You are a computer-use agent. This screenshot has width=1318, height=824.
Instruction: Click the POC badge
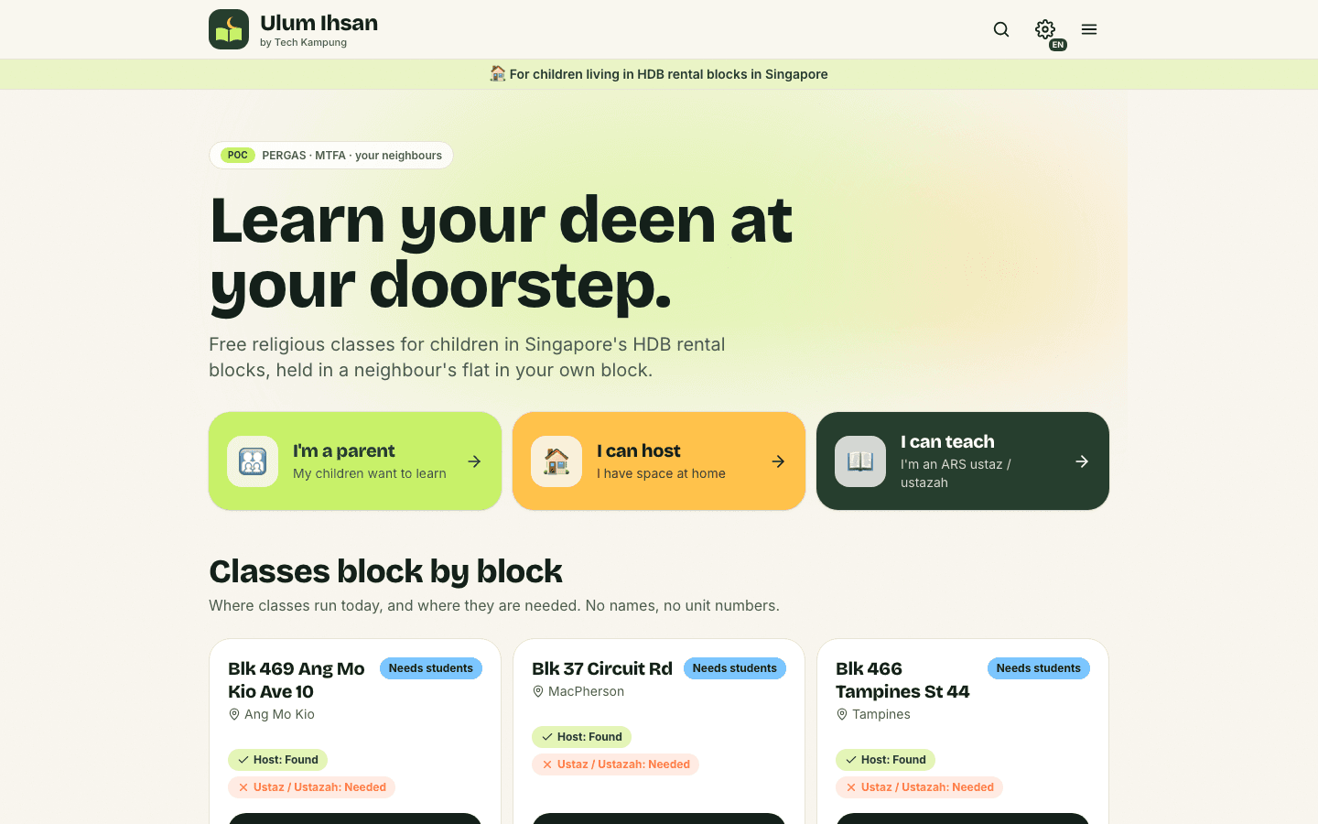pos(238,156)
